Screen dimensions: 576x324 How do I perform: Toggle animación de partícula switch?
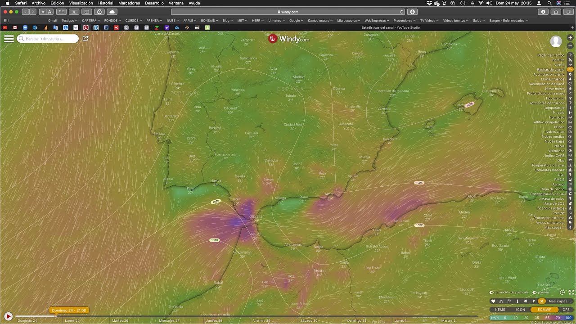[491, 292]
